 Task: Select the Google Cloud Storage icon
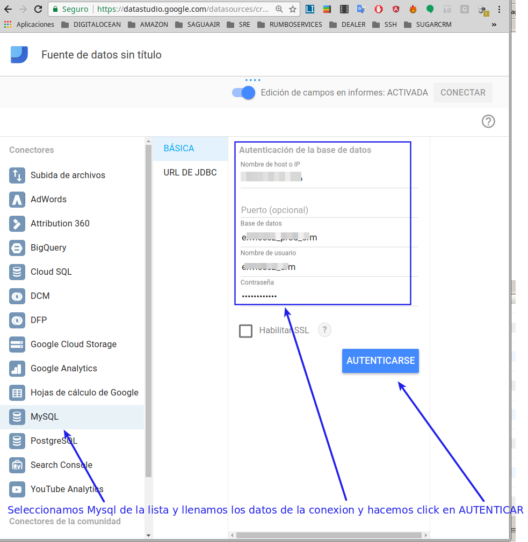17,345
